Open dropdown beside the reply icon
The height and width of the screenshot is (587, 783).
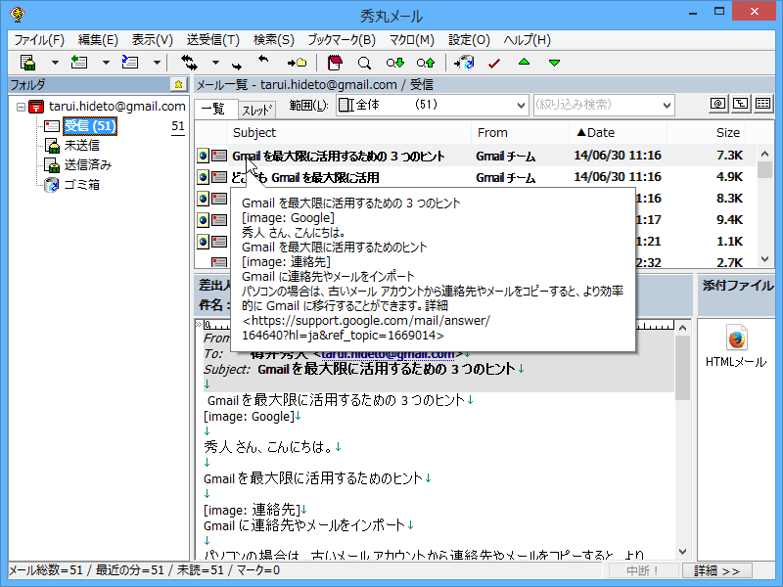106,63
